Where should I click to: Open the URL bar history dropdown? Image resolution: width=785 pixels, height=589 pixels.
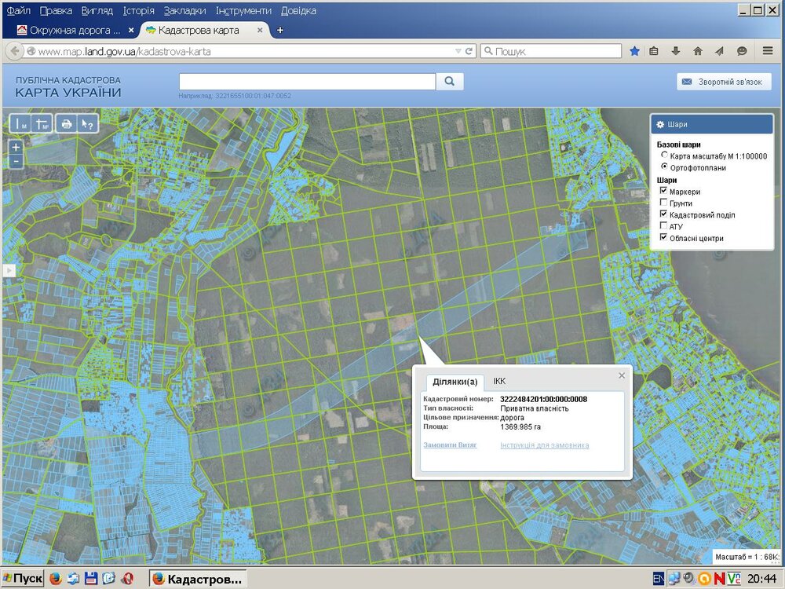(458, 51)
